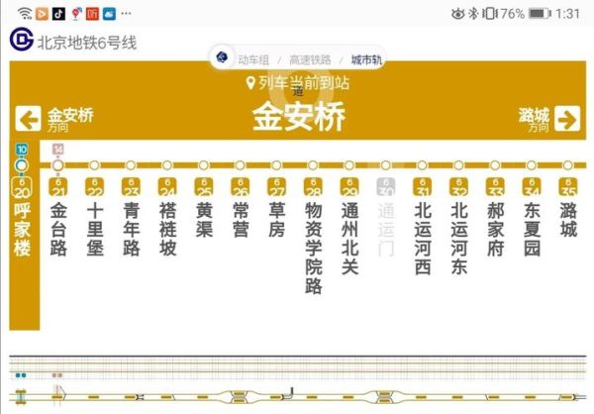Select the 物资学院路 station marker
This screenshot has height=414, width=594.
pyautogui.click(x=313, y=165)
